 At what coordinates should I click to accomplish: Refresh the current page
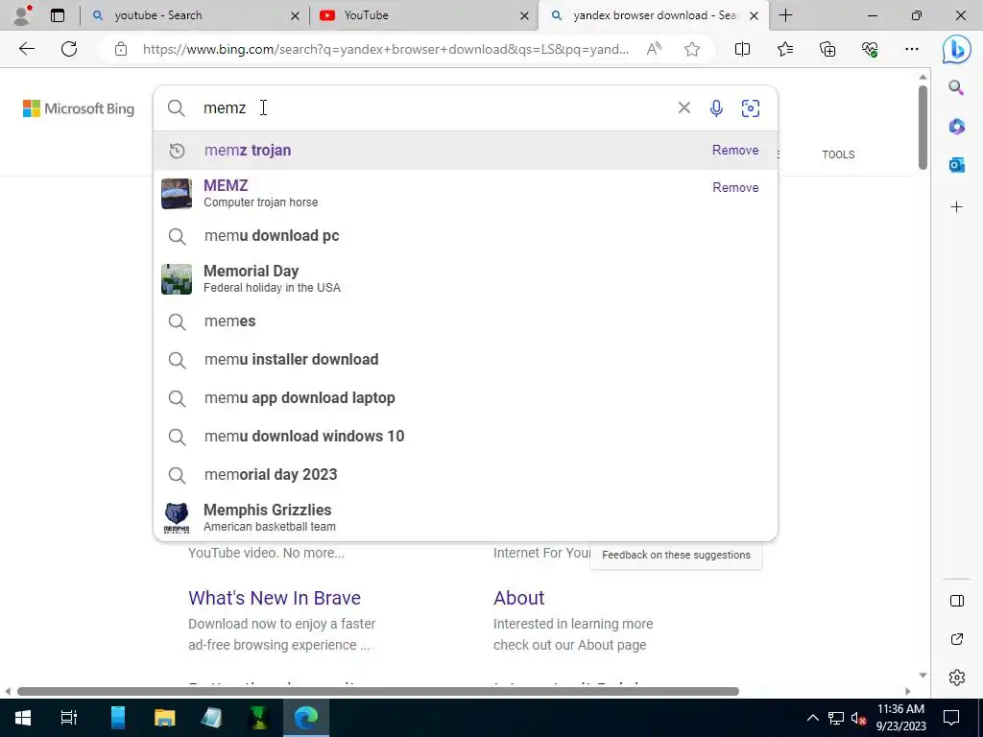pos(69,49)
